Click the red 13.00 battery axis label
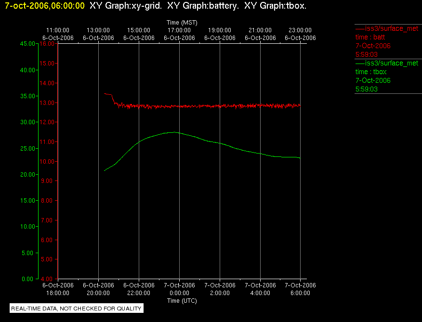Screen dimensions: 422x322 pos(47,103)
